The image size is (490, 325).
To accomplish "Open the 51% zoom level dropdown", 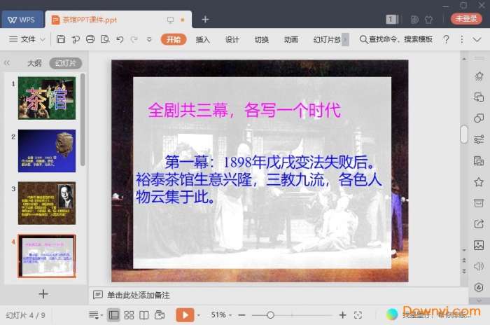I will [221, 314].
